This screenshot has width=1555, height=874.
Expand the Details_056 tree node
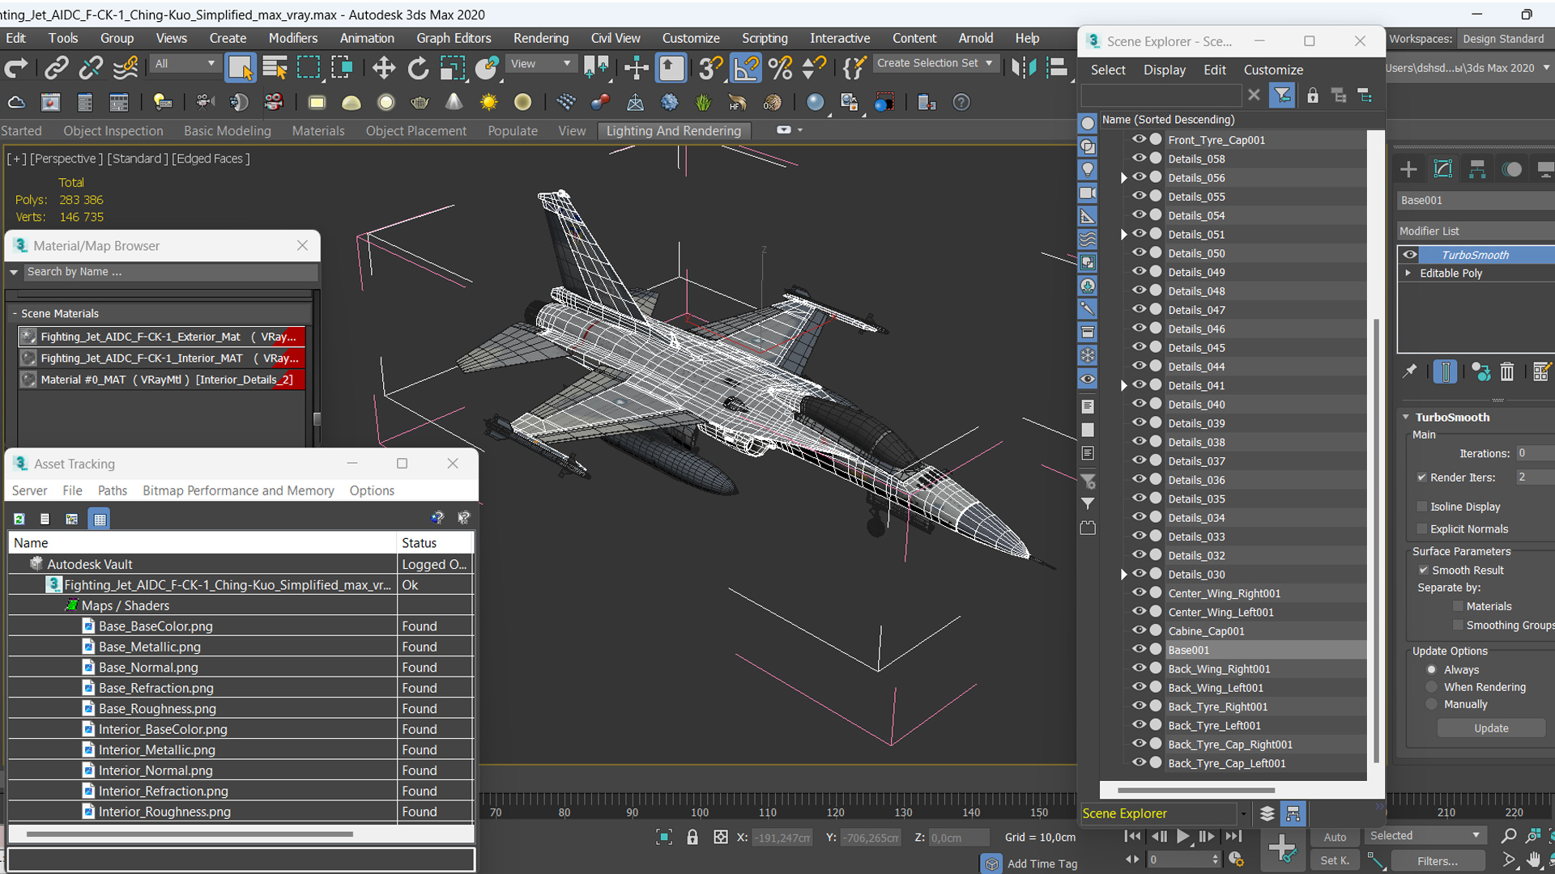coord(1123,178)
